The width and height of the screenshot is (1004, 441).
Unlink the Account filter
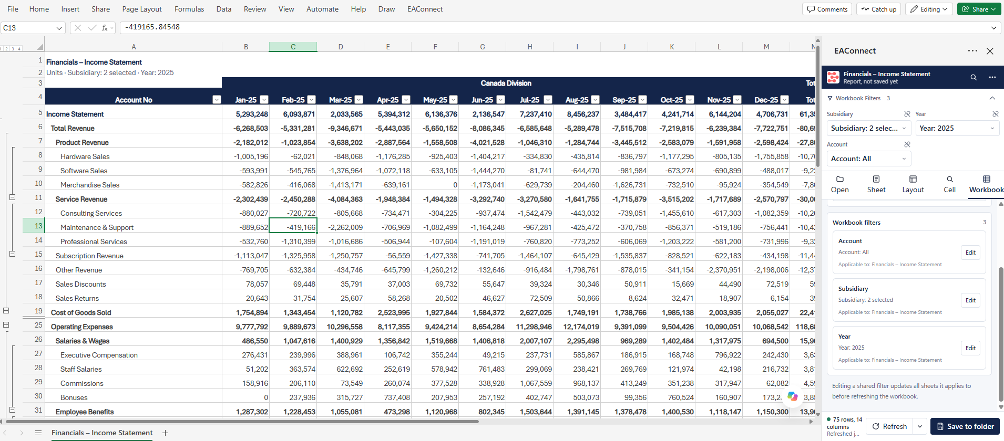point(907,144)
